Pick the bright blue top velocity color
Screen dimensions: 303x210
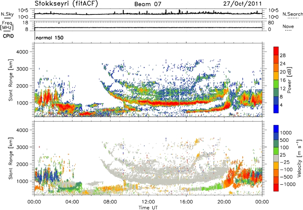coord(276,129)
